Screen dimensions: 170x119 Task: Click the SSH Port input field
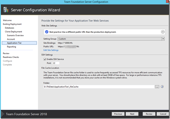56,63
